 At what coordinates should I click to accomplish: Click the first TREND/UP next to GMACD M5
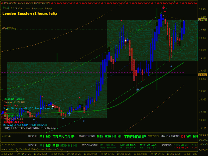(x=64, y=137)
